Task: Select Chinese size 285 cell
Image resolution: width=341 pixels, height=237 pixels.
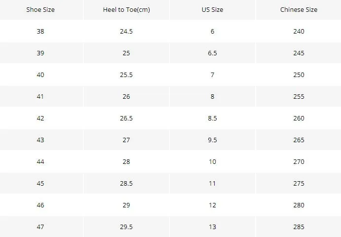Action: tap(299, 227)
